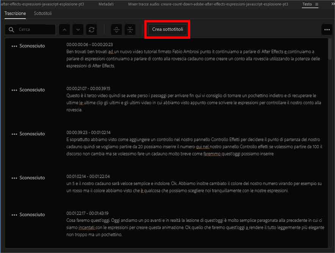
Task: Open the ellipsis menu on the last segment
Action: tap(14, 214)
